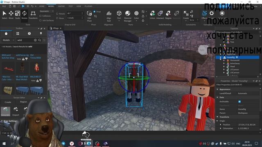The image size is (262, 147).
Task: Switch to the TEST ribbon tab
Action: pos(70,6)
